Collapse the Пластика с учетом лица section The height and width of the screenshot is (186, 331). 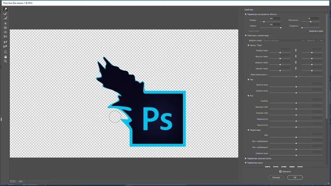(x=246, y=36)
